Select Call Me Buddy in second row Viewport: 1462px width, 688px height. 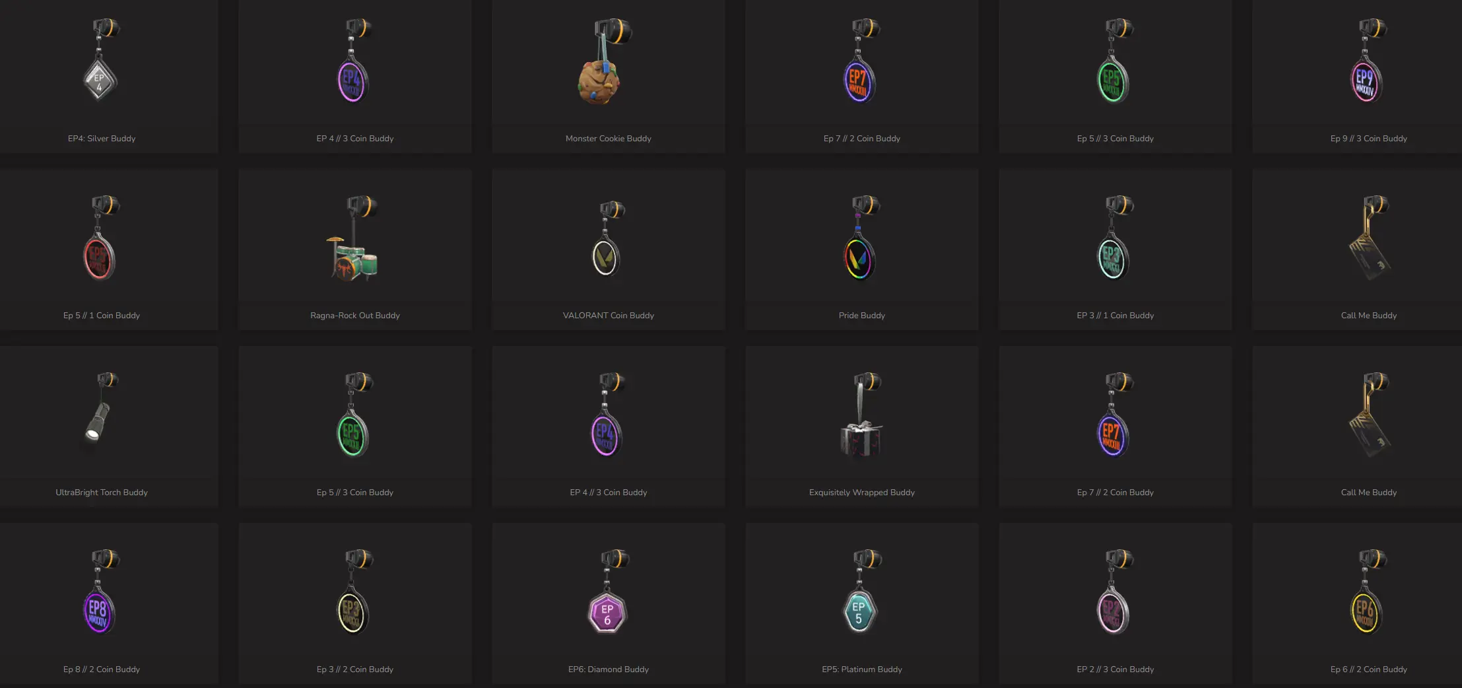pos(1369,250)
